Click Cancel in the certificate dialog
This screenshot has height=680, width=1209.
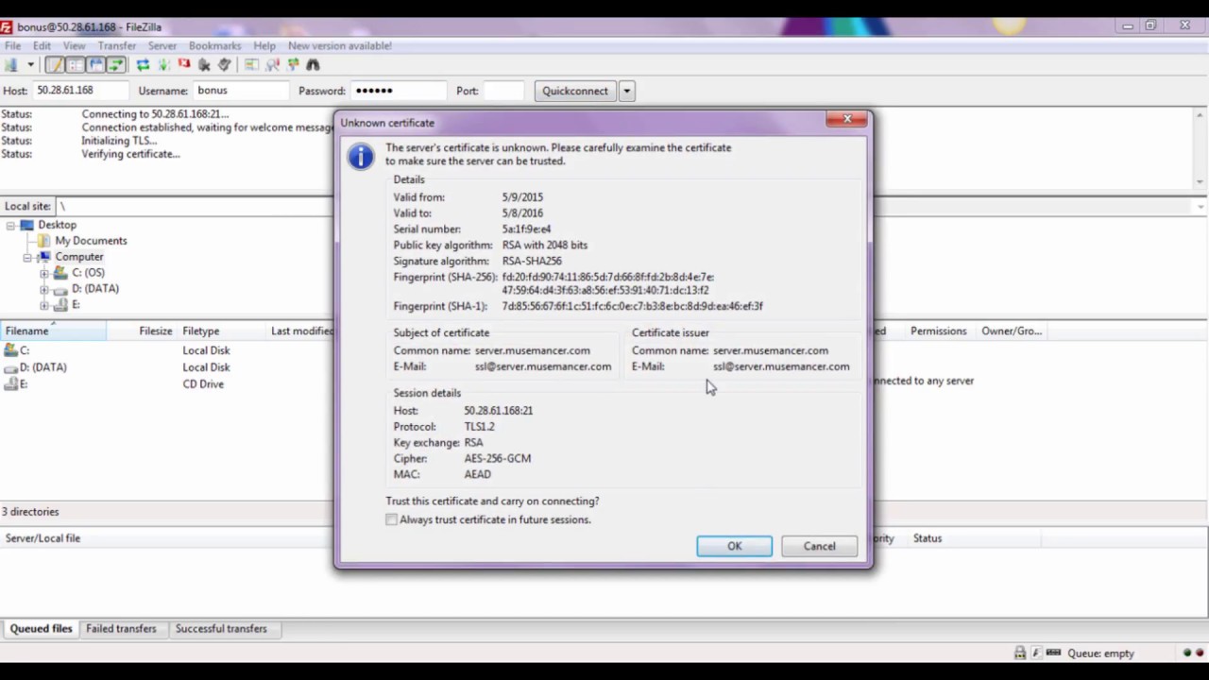(x=819, y=546)
